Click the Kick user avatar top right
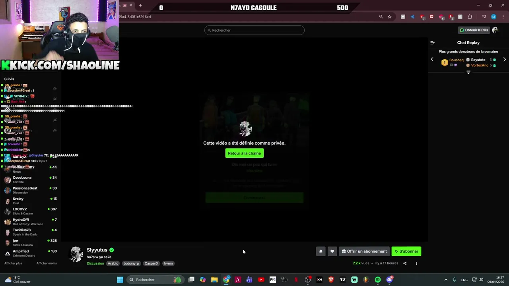 pos(495,30)
